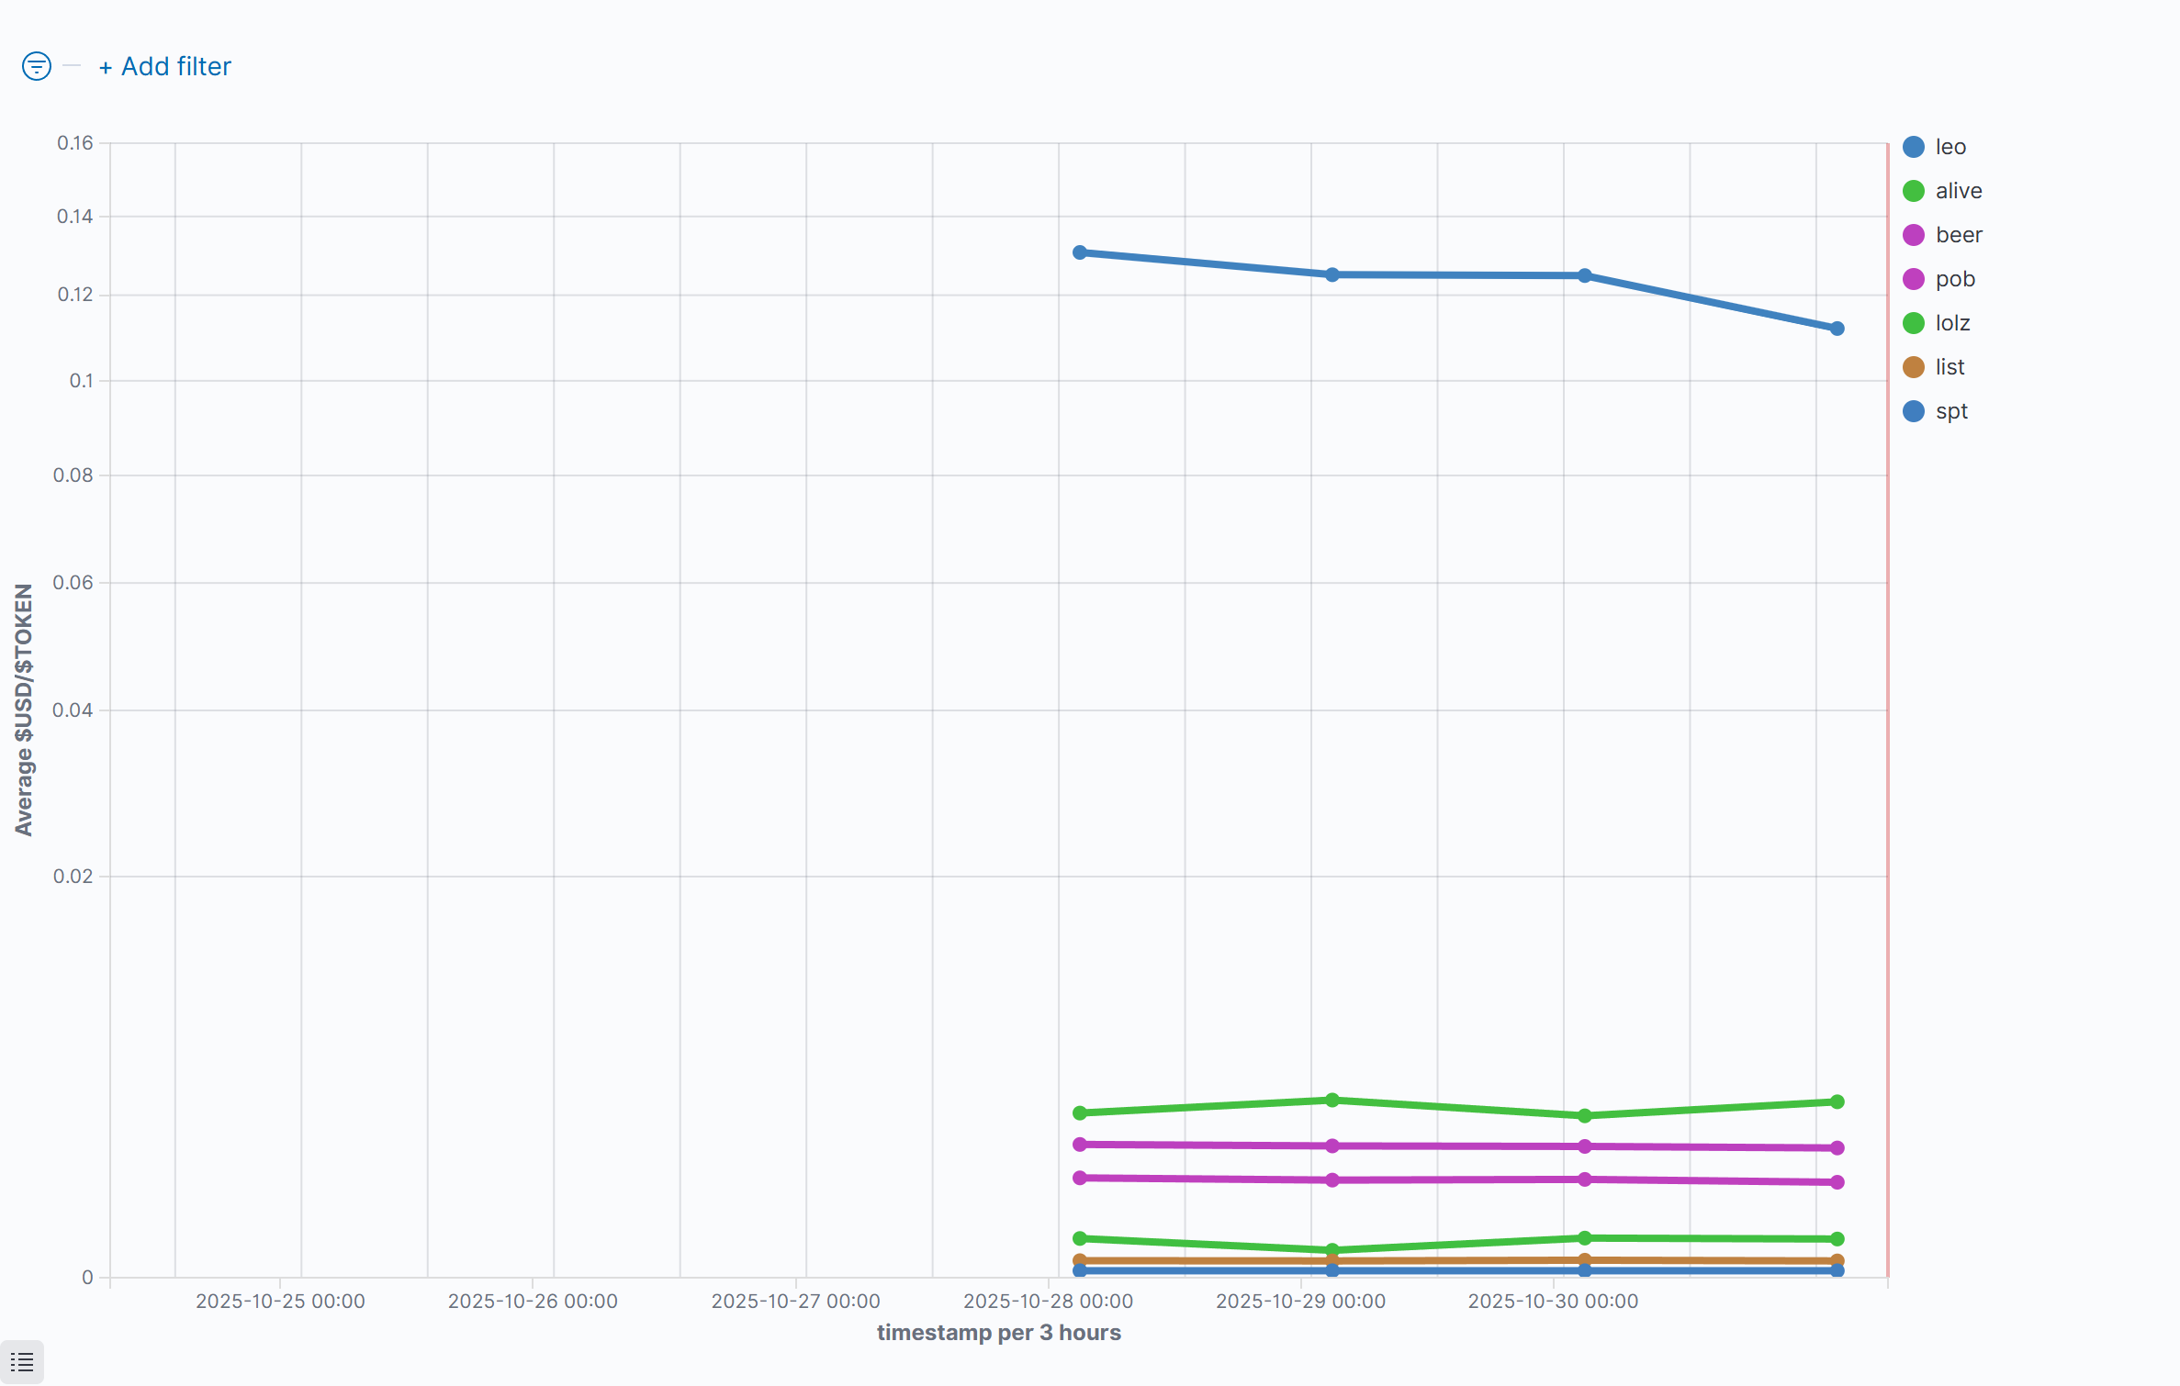Click the beer legend color dot

tap(1914, 235)
